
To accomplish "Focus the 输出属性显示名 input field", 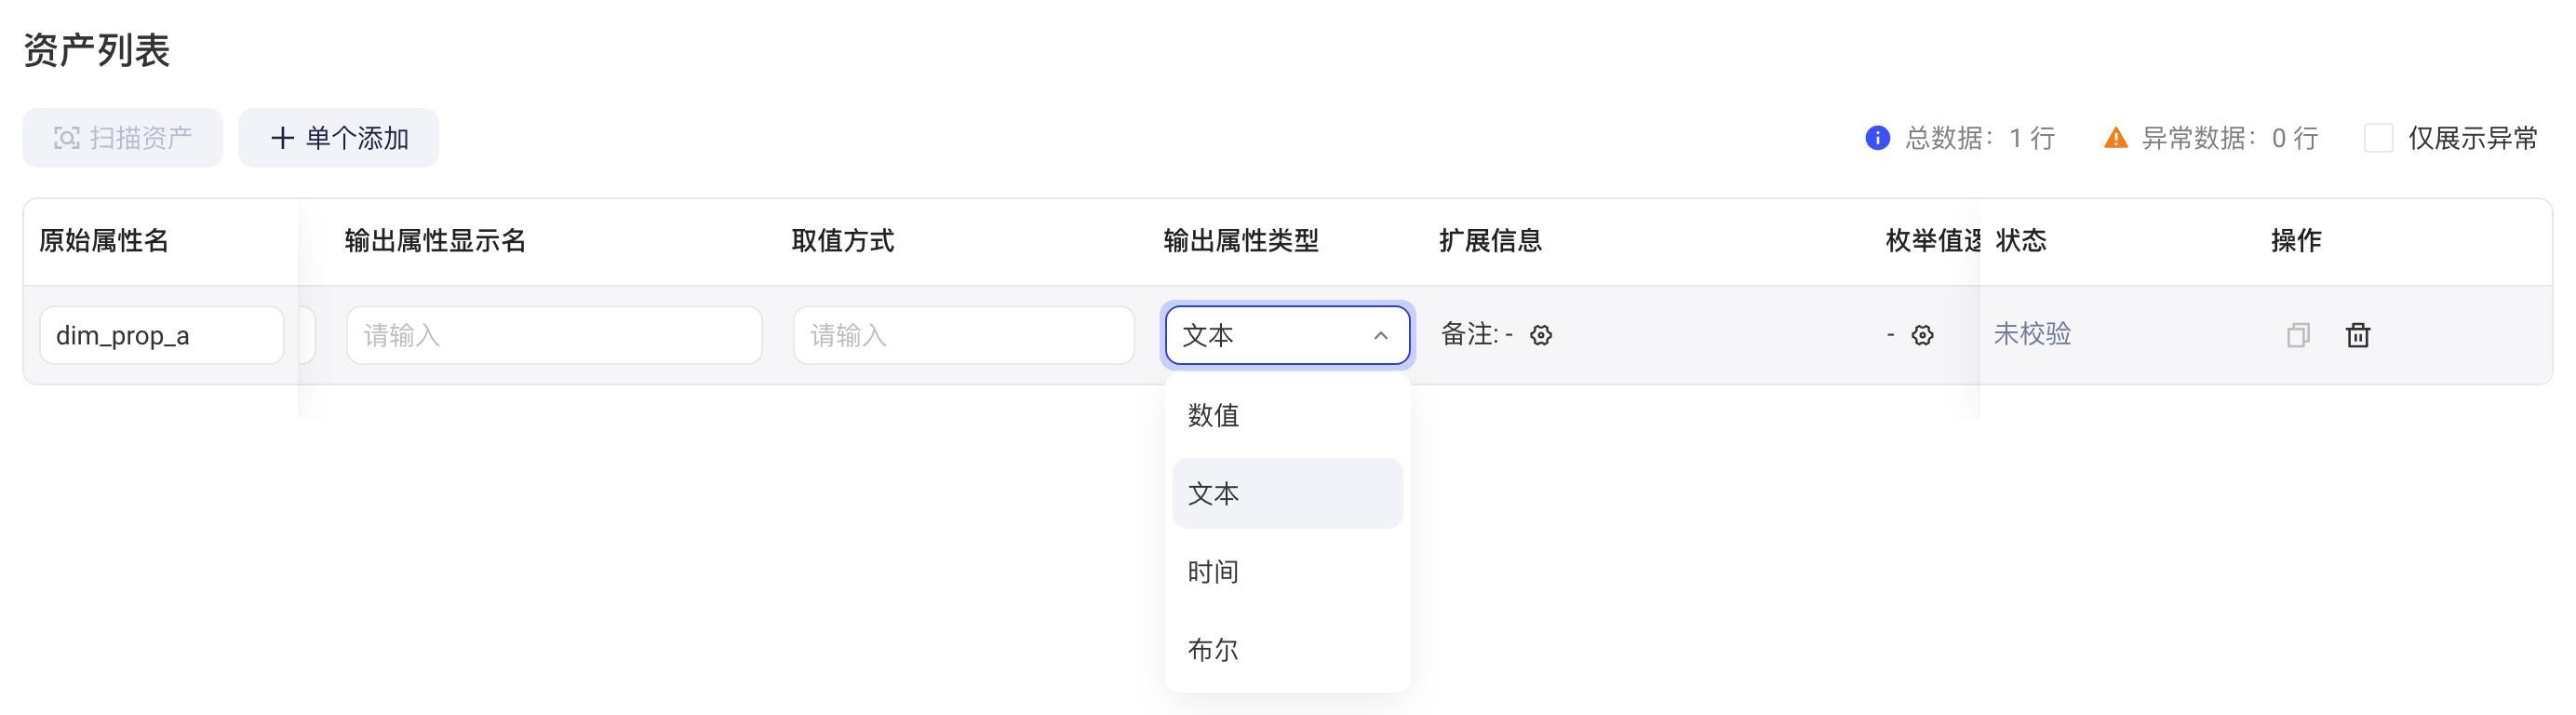I will (x=554, y=335).
